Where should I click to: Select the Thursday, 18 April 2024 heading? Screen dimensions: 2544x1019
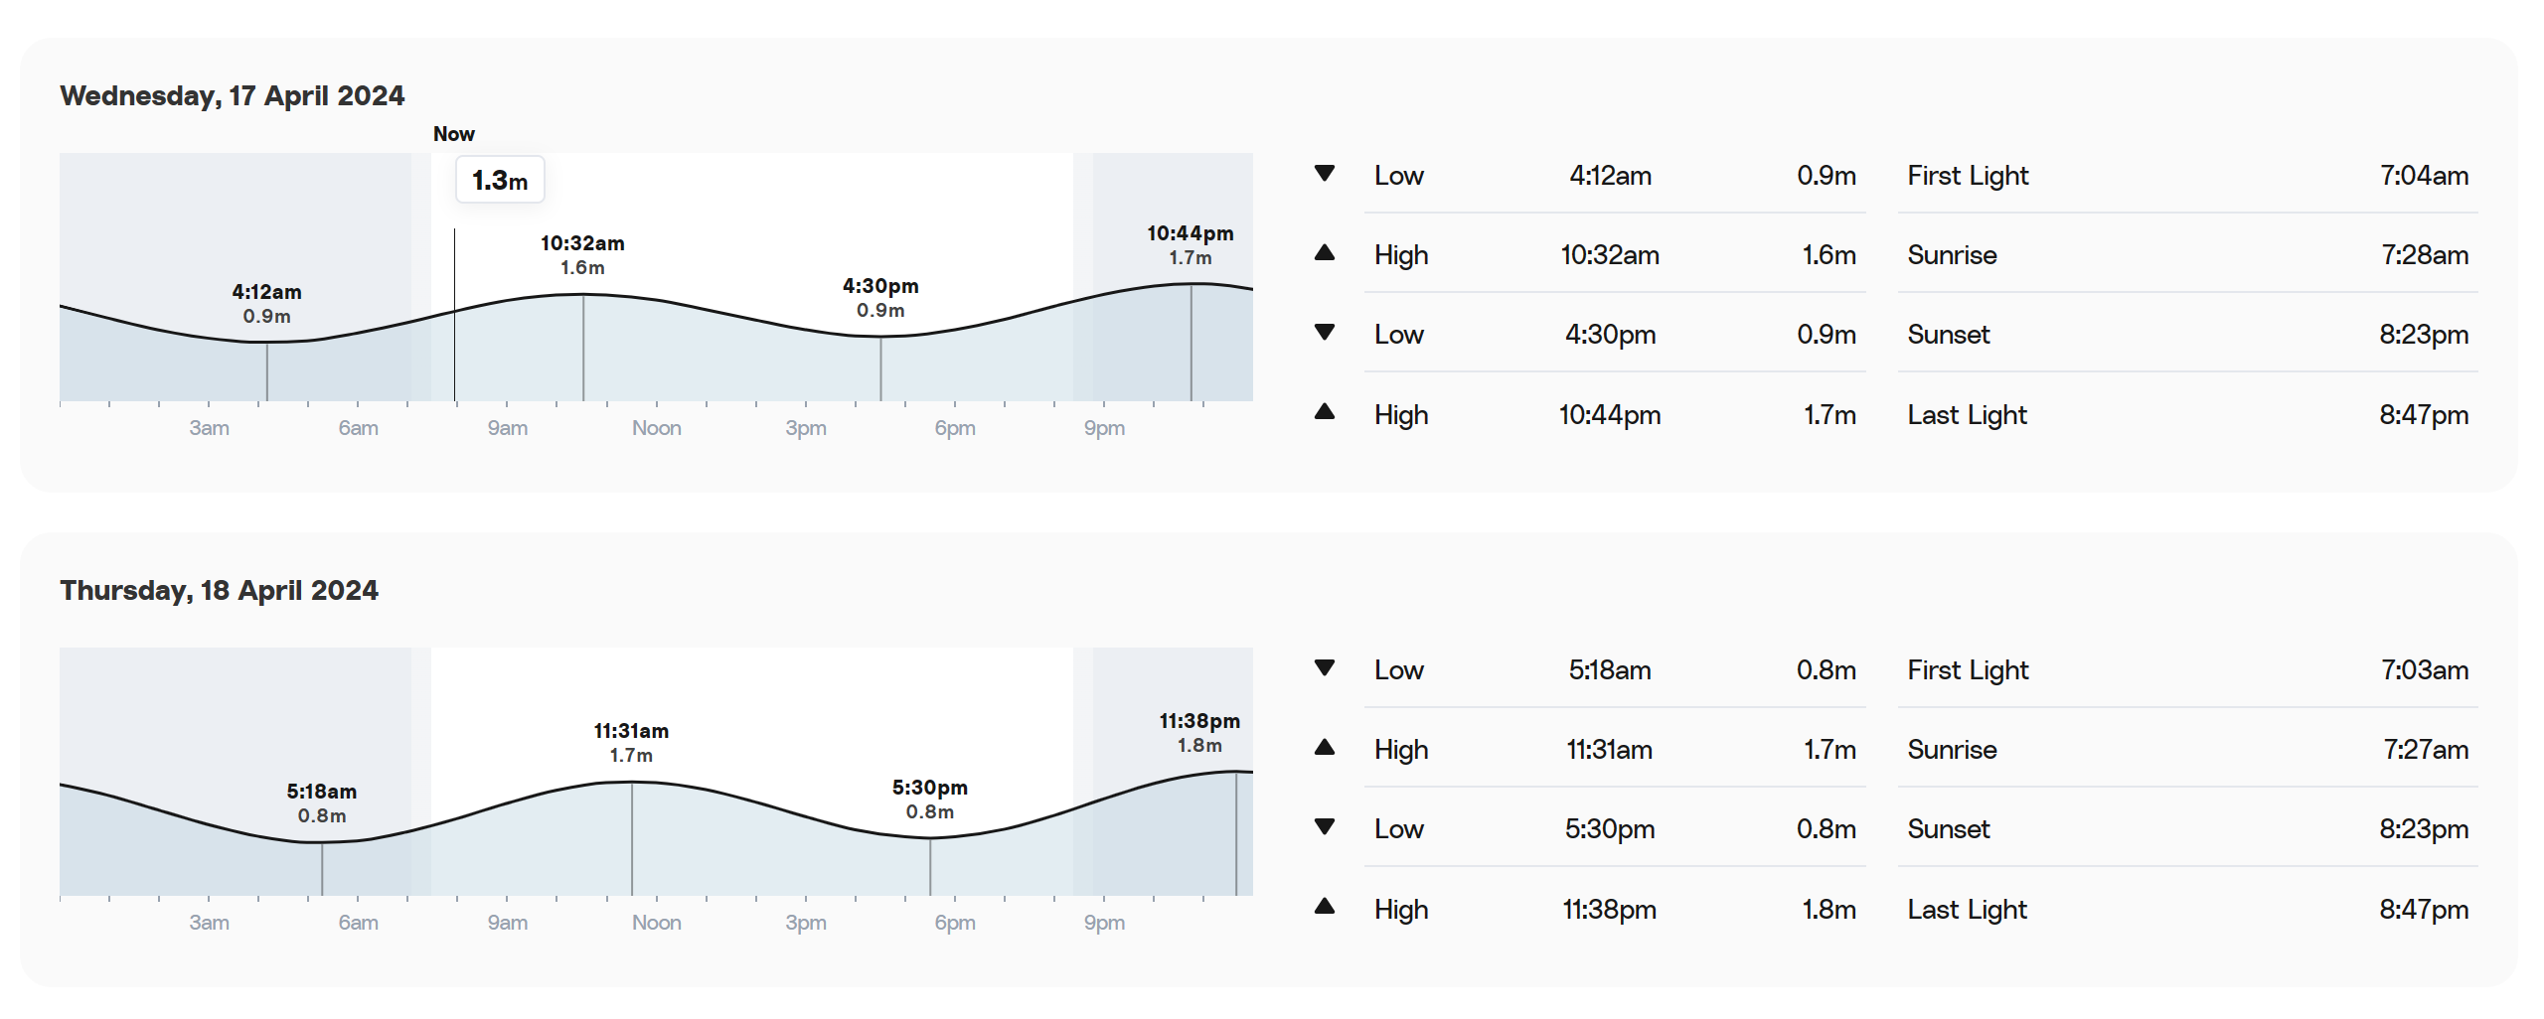pyautogui.click(x=220, y=590)
